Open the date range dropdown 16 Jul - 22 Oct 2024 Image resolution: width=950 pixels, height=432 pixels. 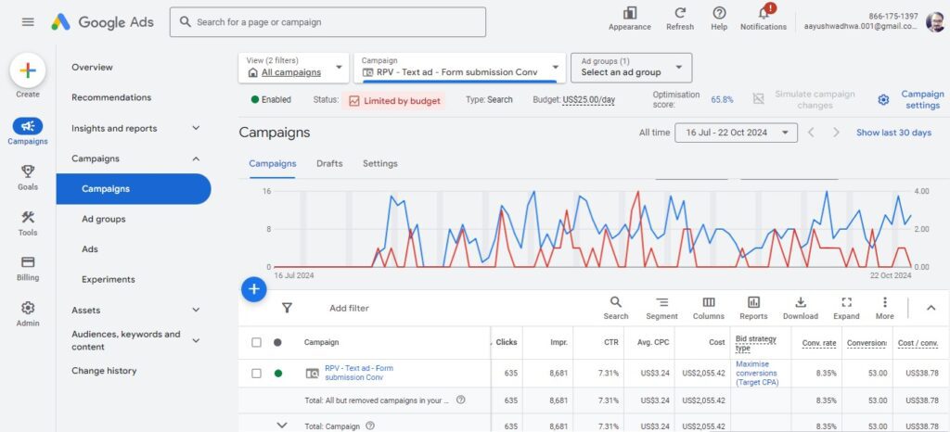pos(736,133)
